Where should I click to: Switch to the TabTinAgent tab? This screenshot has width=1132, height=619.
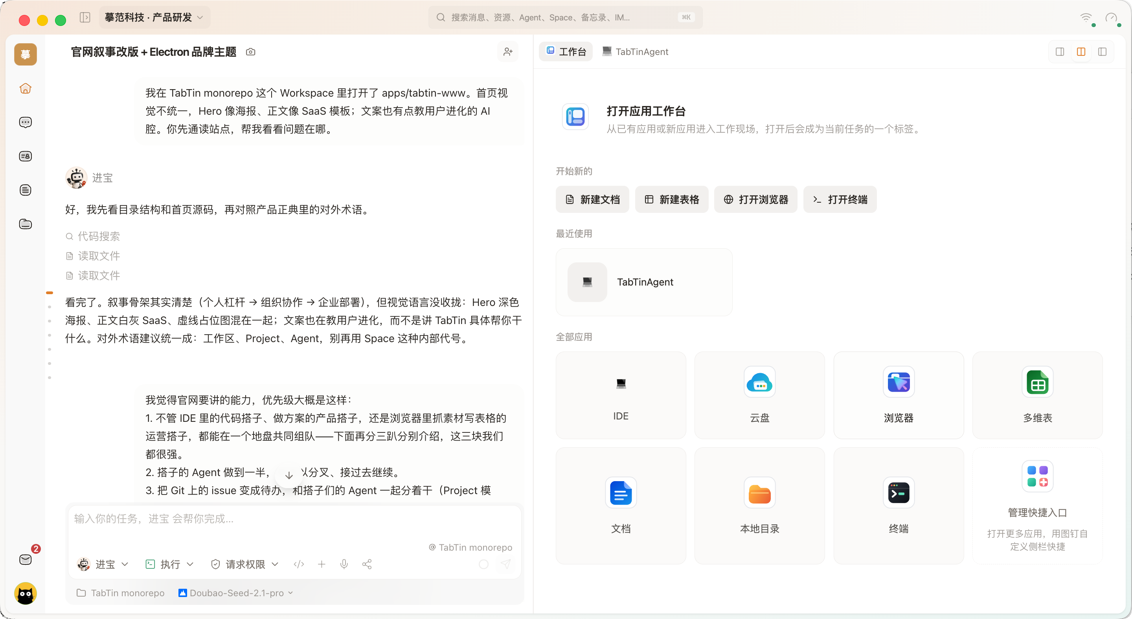coord(635,51)
